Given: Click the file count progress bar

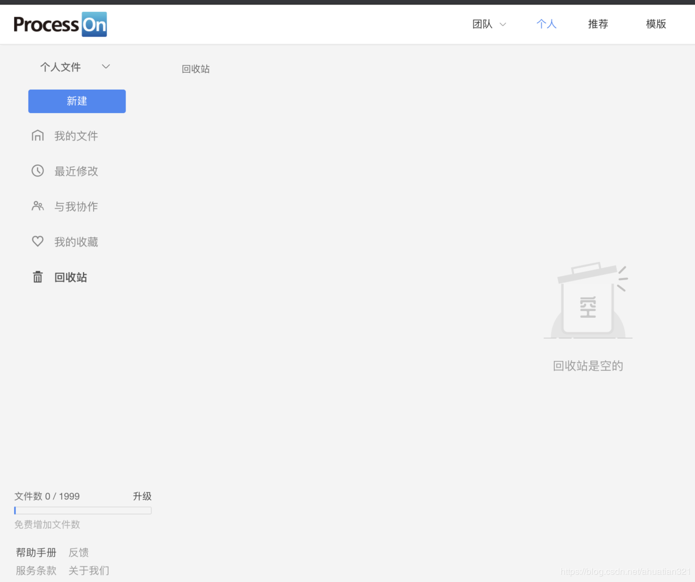Looking at the screenshot, I should coord(82,510).
